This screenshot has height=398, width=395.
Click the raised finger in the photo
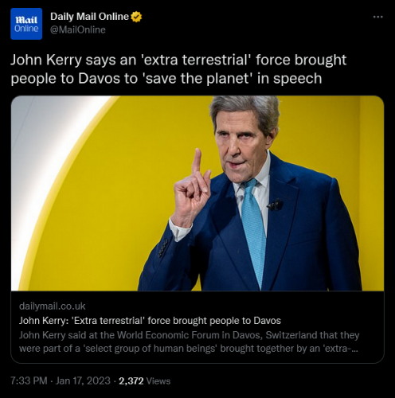coord(197,162)
